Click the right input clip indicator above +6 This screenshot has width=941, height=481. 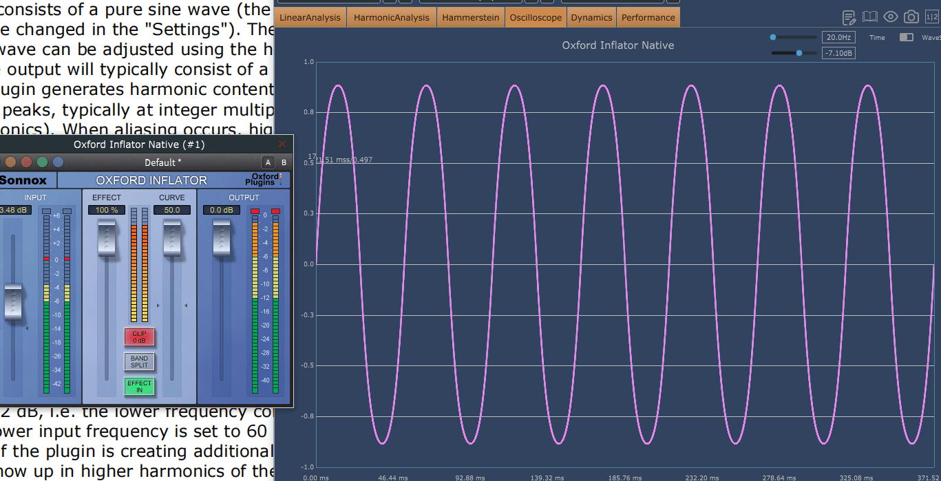point(67,211)
